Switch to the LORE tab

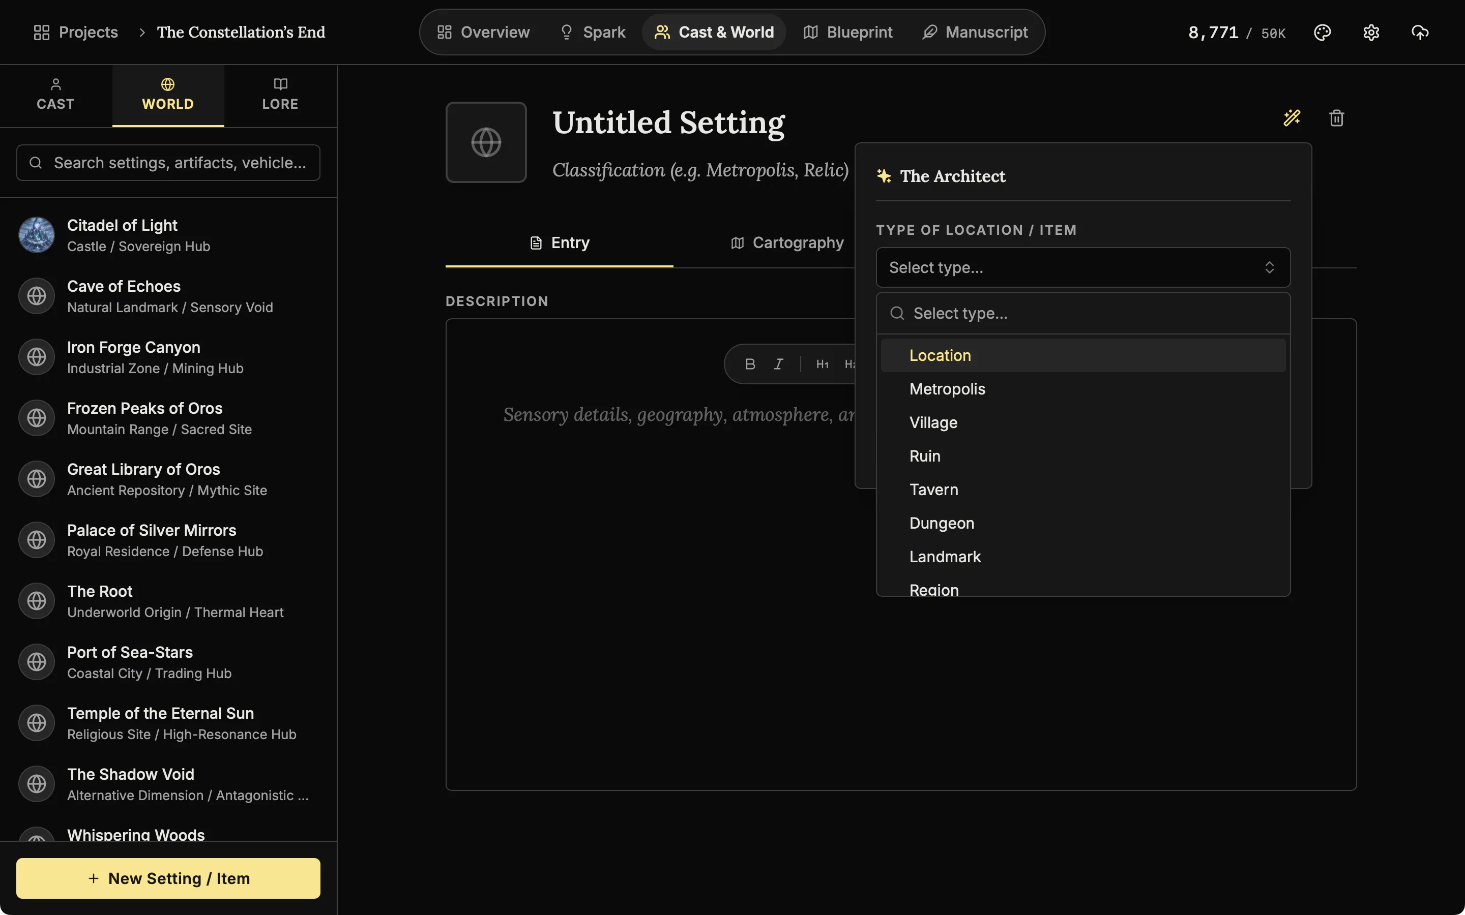280,96
